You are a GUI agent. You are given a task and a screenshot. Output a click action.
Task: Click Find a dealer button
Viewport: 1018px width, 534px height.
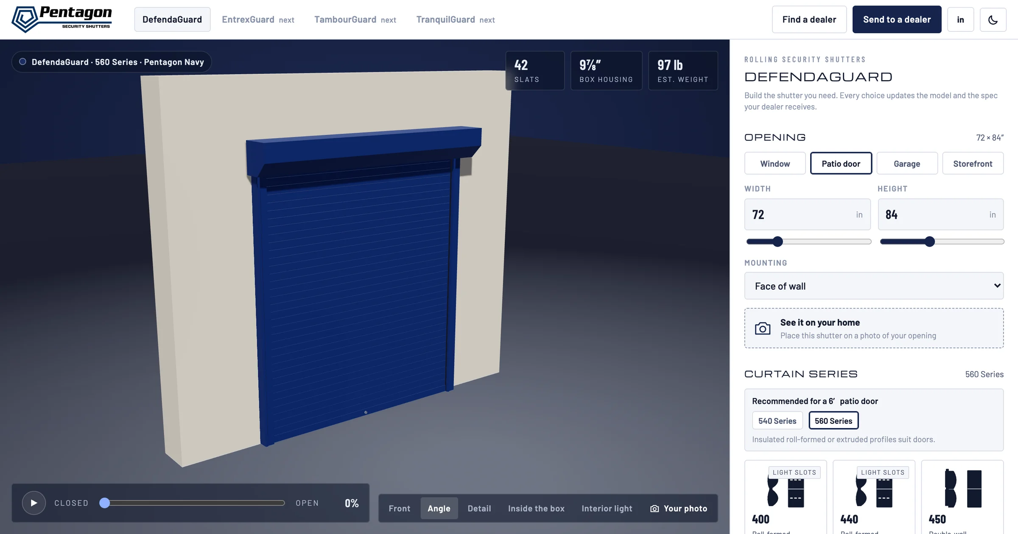(809, 19)
